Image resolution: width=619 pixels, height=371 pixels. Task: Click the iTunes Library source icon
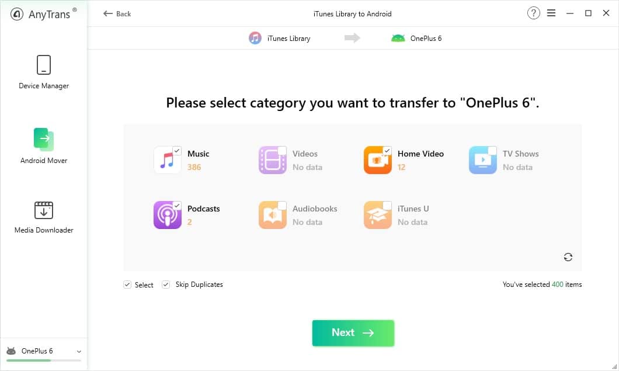255,38
